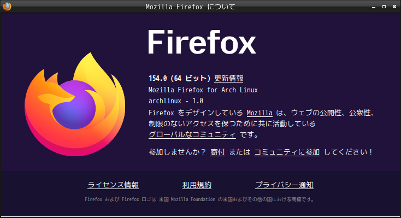401x218 pixels.
Task: Open the コミュニティに参加 link
Action: pyautogui.click(x=287, y=152)
